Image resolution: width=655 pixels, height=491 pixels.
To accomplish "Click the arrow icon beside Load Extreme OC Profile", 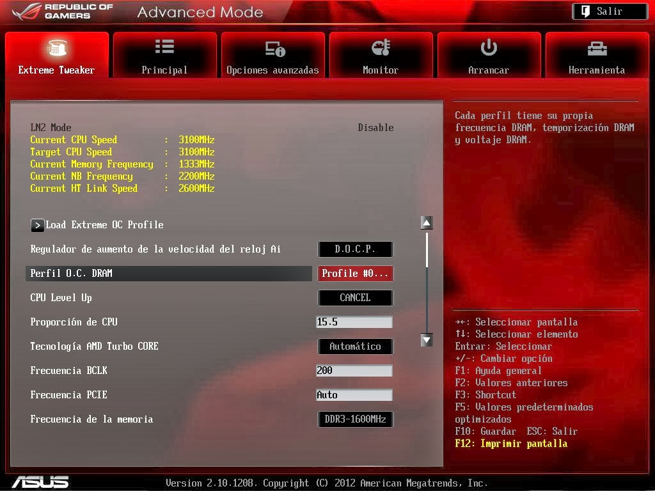I will pyautogui.click(x=37, y=226).
